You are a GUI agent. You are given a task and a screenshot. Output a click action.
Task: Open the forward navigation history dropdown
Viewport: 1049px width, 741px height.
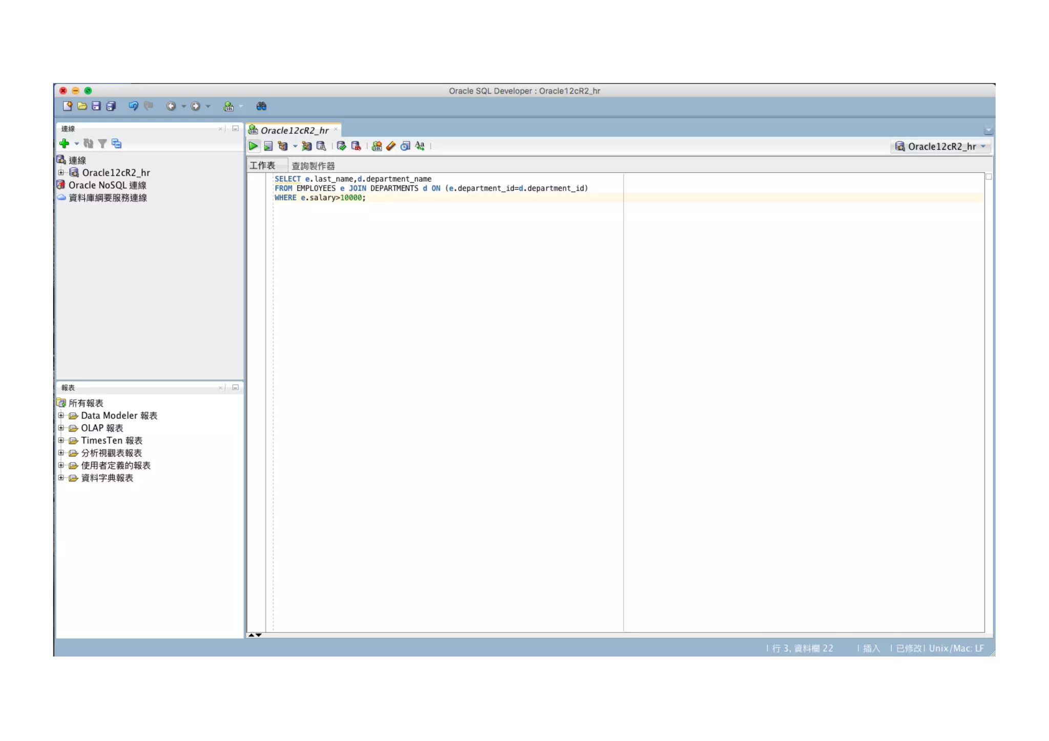pos(208,107)
